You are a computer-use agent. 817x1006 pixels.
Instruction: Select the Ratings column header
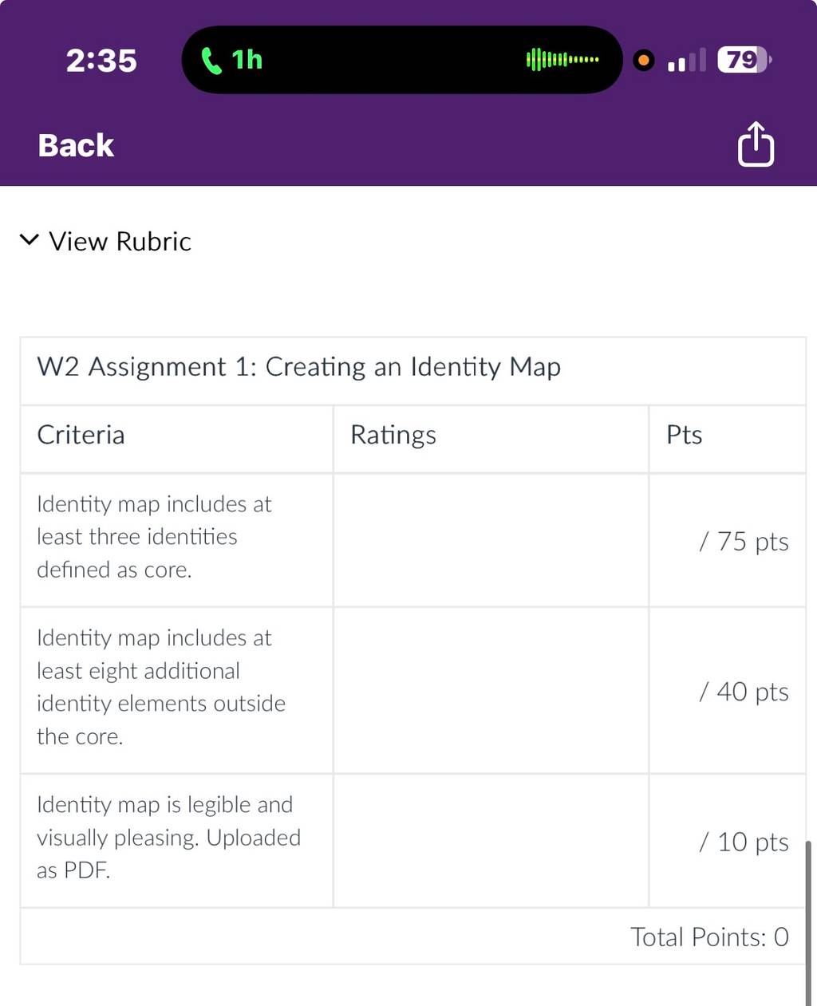393,436
